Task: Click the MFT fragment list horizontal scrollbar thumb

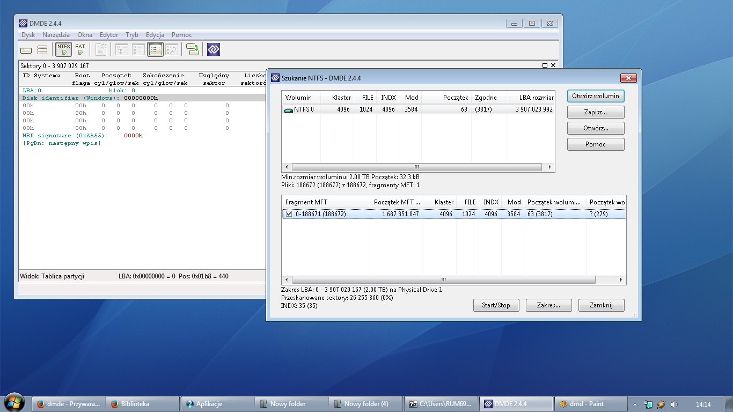Action: tap(443, 279)
